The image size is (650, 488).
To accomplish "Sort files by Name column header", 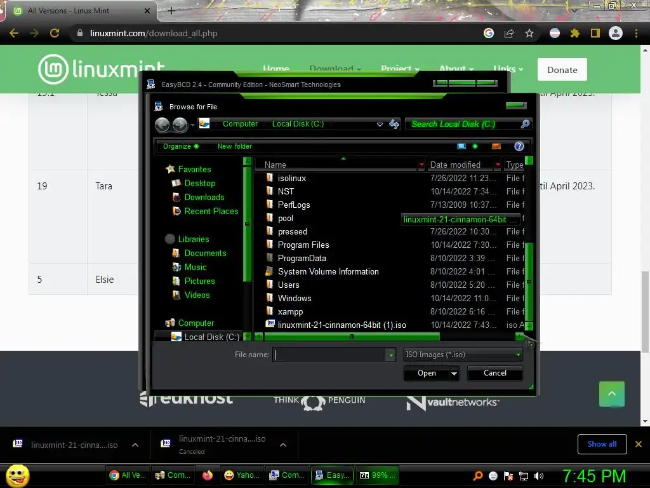I will [x=275, y=165].
